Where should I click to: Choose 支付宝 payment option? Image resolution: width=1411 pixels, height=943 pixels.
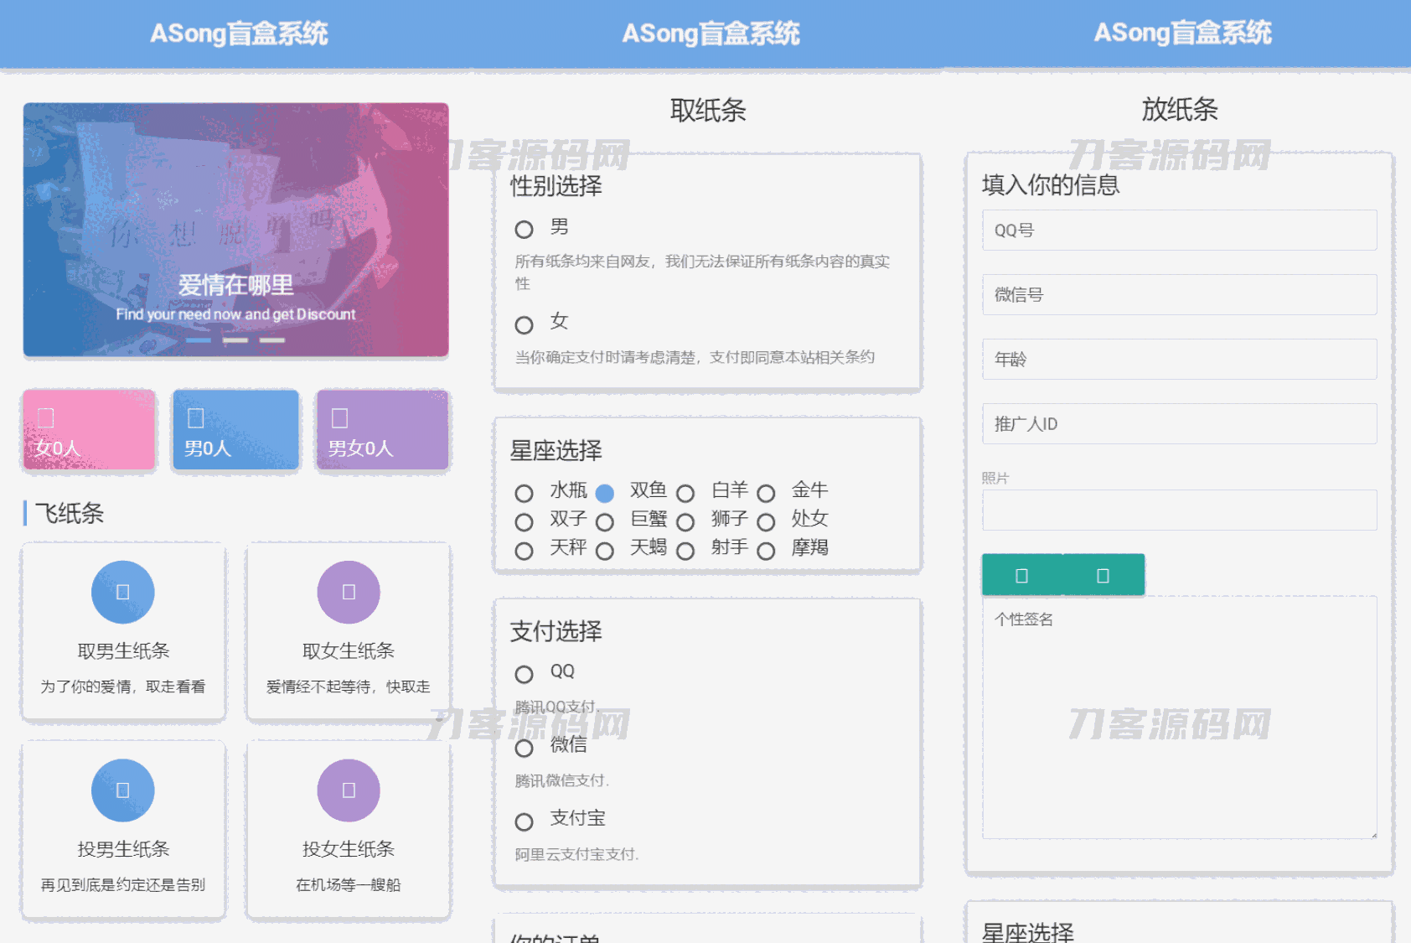(524, 822)
